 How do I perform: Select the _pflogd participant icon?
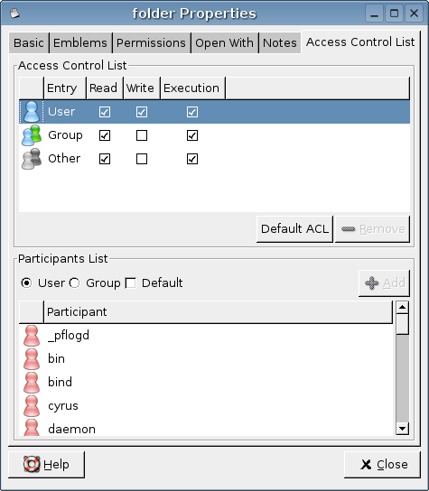32,336
